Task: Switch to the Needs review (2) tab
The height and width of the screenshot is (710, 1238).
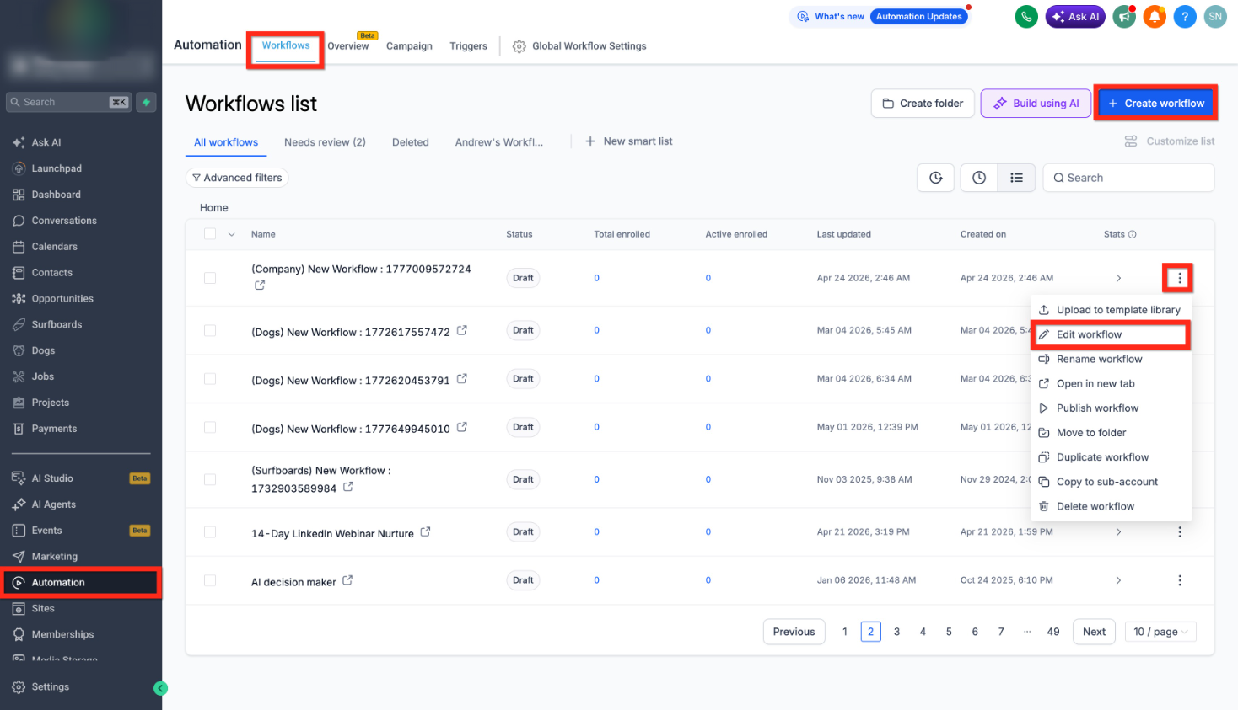Action: coord(325,142)
